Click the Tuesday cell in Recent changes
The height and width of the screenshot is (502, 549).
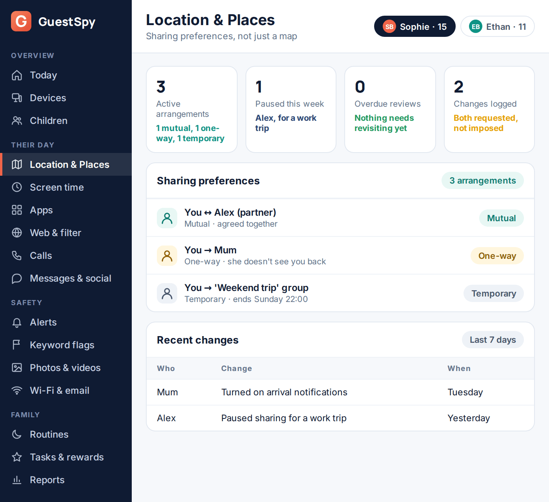[465, 392]
